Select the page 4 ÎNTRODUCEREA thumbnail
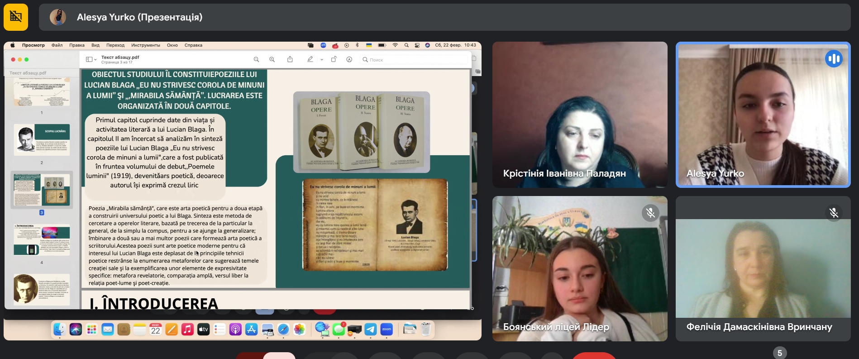 42,240
